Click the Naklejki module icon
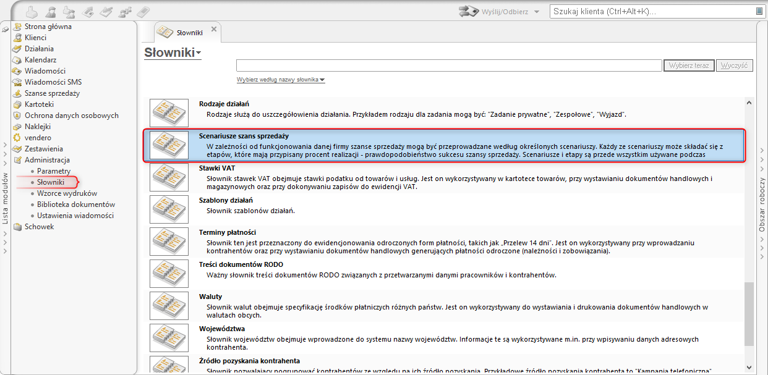This screenshot has width=768, height=375. [17, 127]
